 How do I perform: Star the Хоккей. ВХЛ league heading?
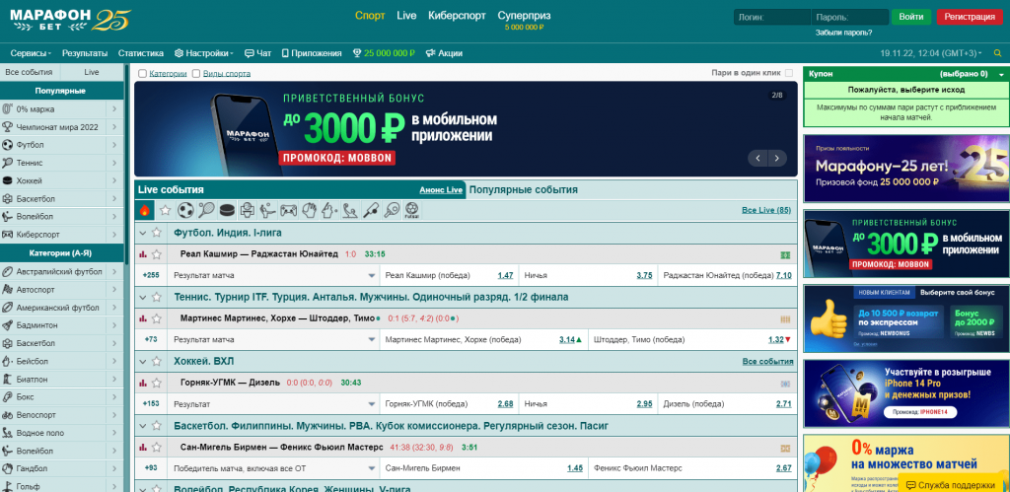pos(156,361)
